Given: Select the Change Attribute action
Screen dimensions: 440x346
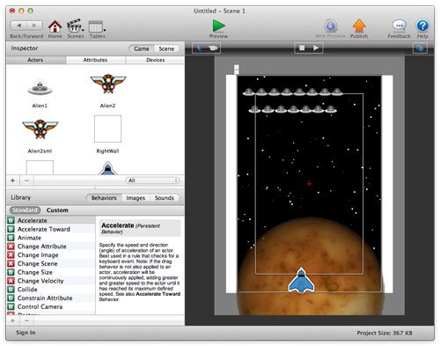Looking at the screenshot, I should pos(51,247).
